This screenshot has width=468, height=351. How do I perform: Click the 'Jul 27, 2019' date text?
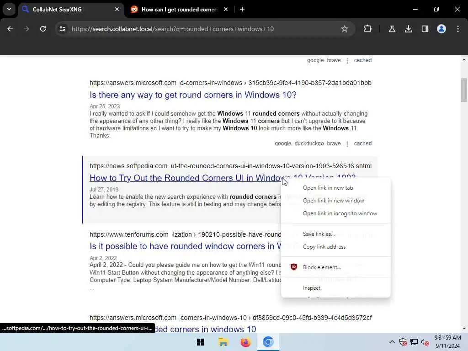point(104,190)
